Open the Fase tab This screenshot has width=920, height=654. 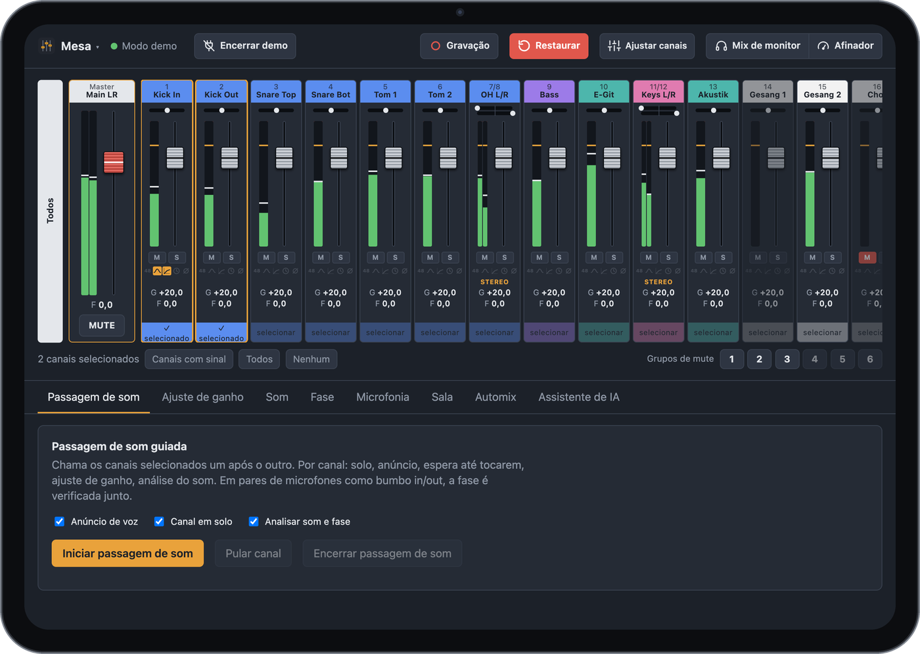322,397
